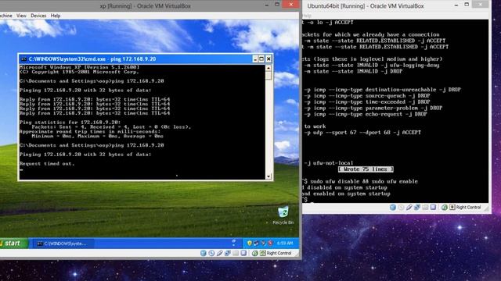
Task: Open hard disk indicator in xp VM status bar
Action: 204,253
